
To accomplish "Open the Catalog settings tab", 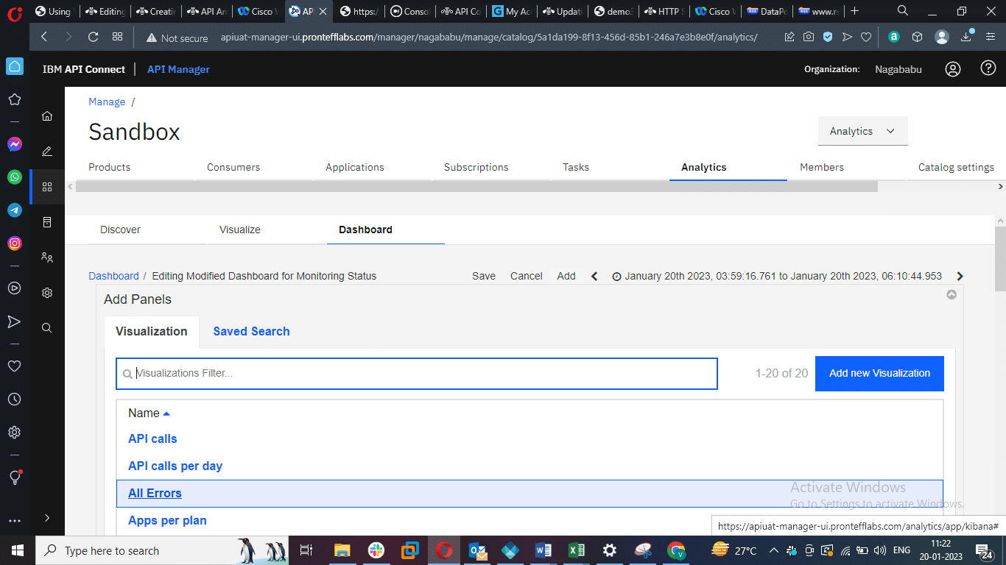I will (956, 167).
